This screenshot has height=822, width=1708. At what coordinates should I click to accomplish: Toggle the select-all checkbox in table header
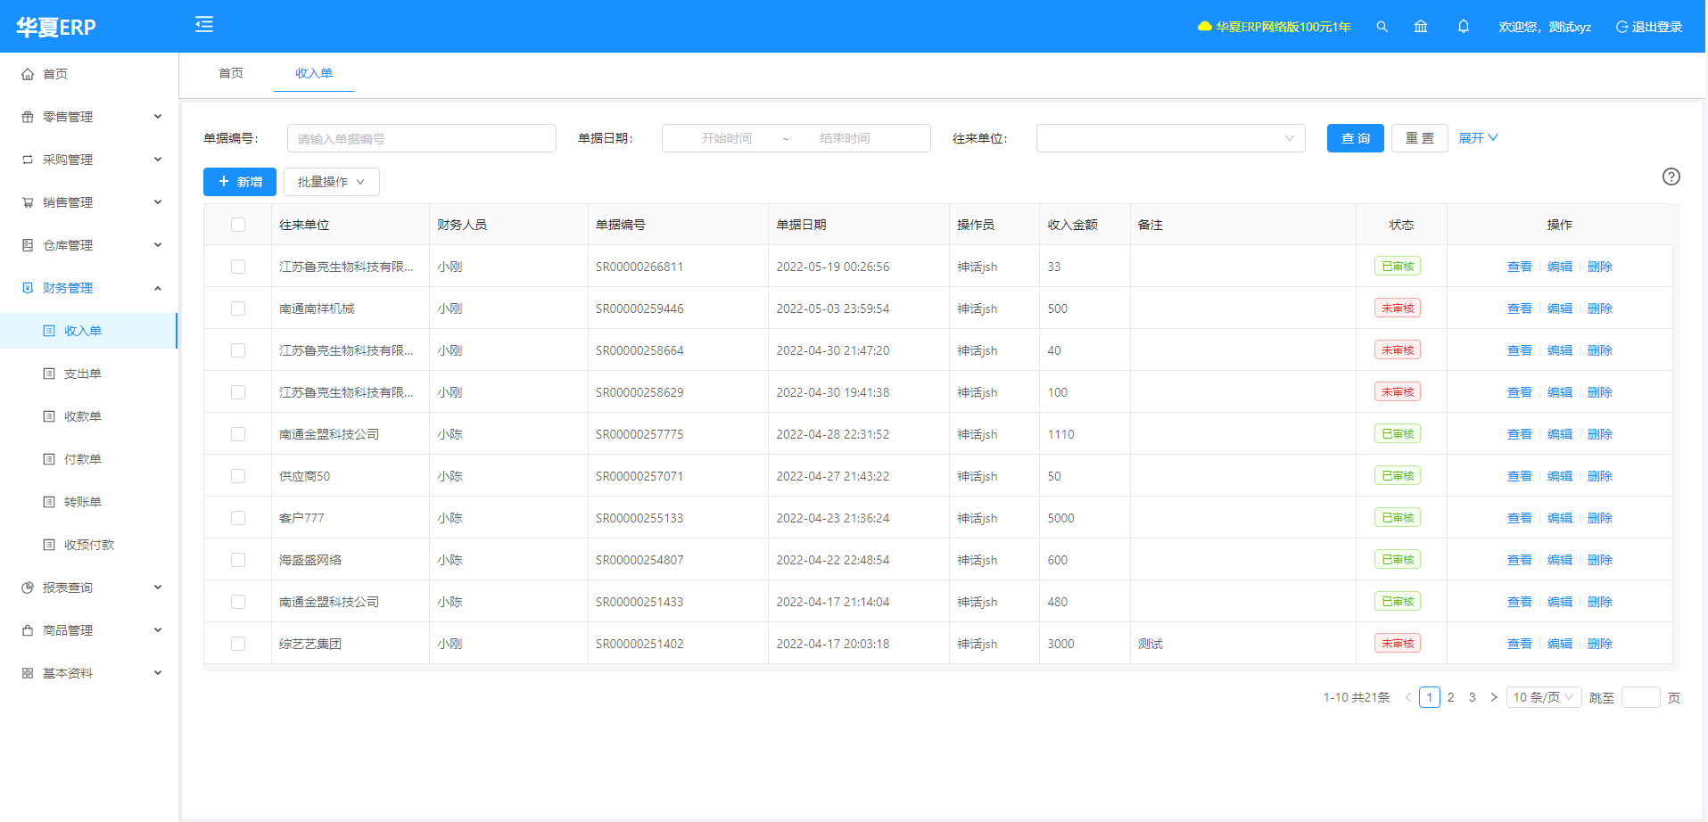tap(238, 225)
